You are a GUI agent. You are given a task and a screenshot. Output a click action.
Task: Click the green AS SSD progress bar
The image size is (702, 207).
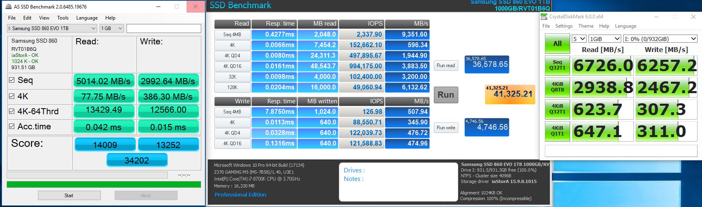[104, 184]
